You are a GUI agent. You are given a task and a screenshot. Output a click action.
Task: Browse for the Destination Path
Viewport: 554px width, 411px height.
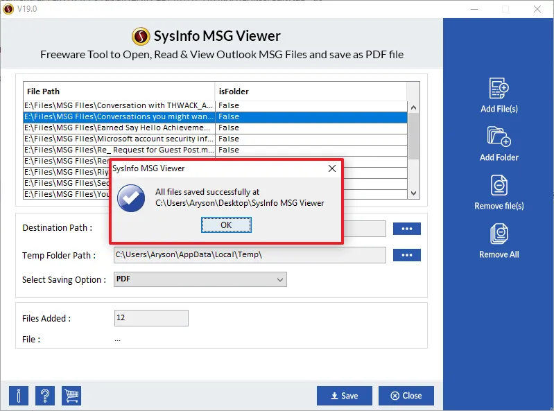(407, 229)
